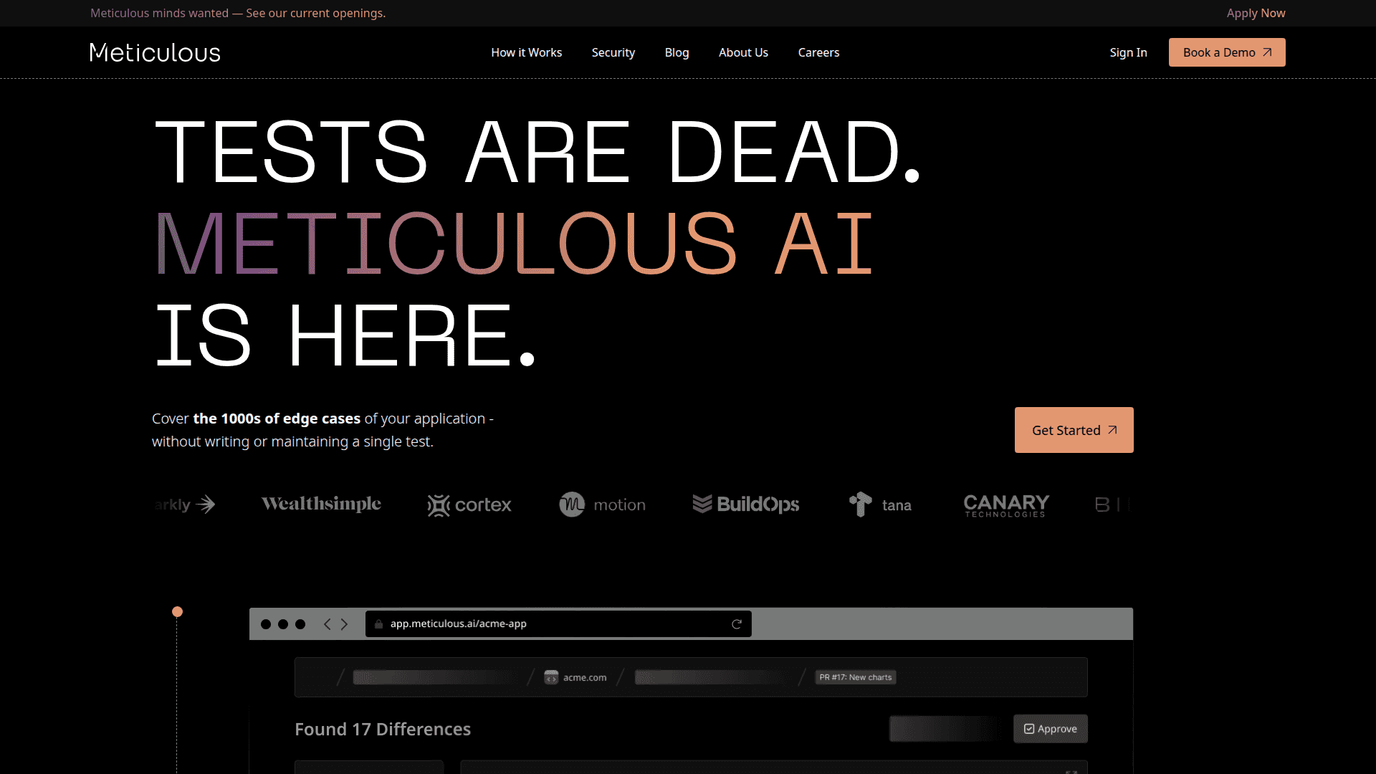1376x774 pixels.
Task: Click the 'PR #17: New charts' tag
Action: [x=856, y=677]
